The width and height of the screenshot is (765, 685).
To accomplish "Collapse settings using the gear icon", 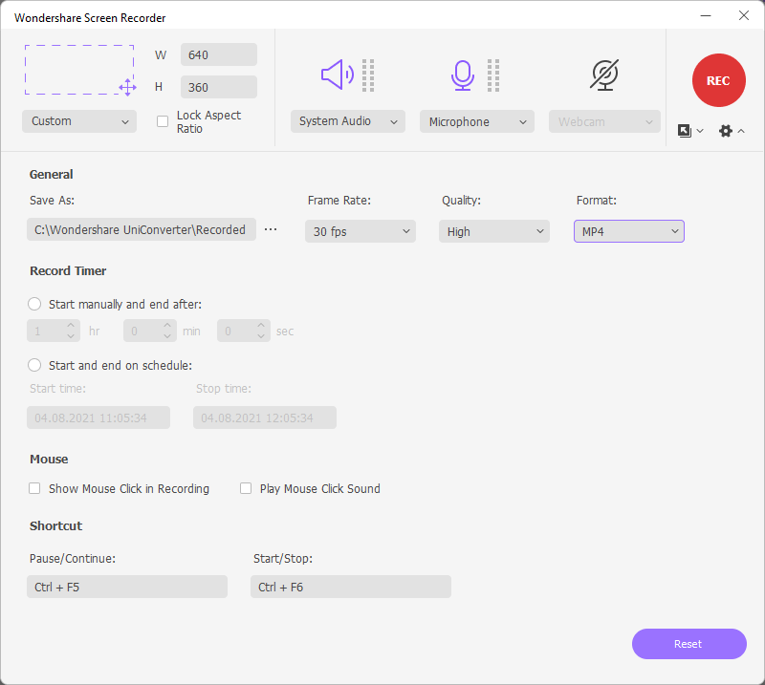I will pyautogui.click(x=726, y=131).
